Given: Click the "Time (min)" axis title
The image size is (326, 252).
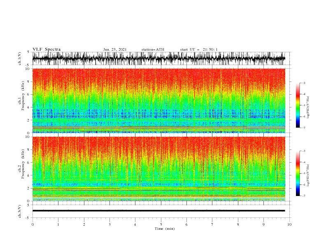Looking at the screenshot, I should pos(165,229).
